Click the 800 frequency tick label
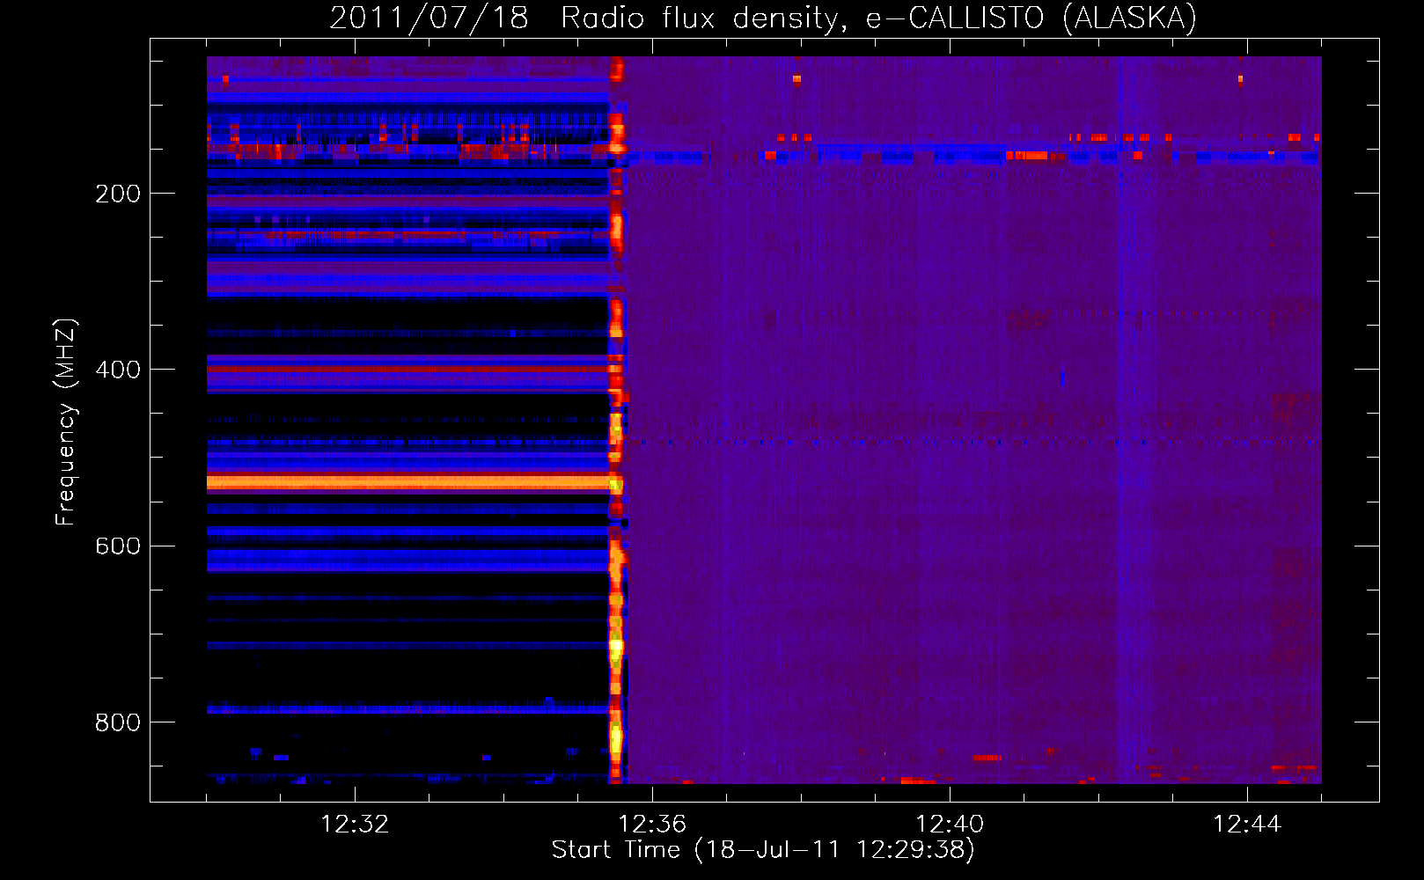Screen dimensions: 1424x880 pos(118,722)
